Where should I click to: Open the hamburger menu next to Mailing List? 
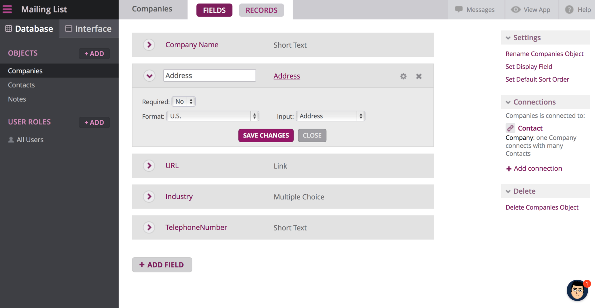click(7, 9)
